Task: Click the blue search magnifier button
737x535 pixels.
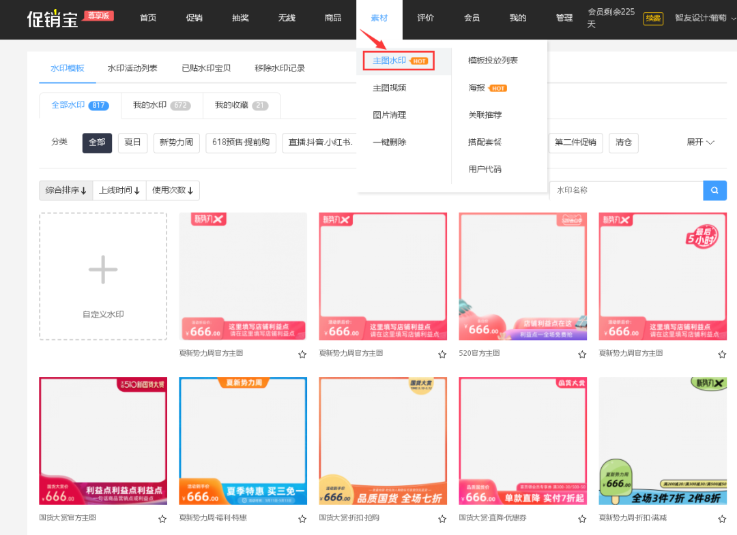Action: tap(714, 191)
